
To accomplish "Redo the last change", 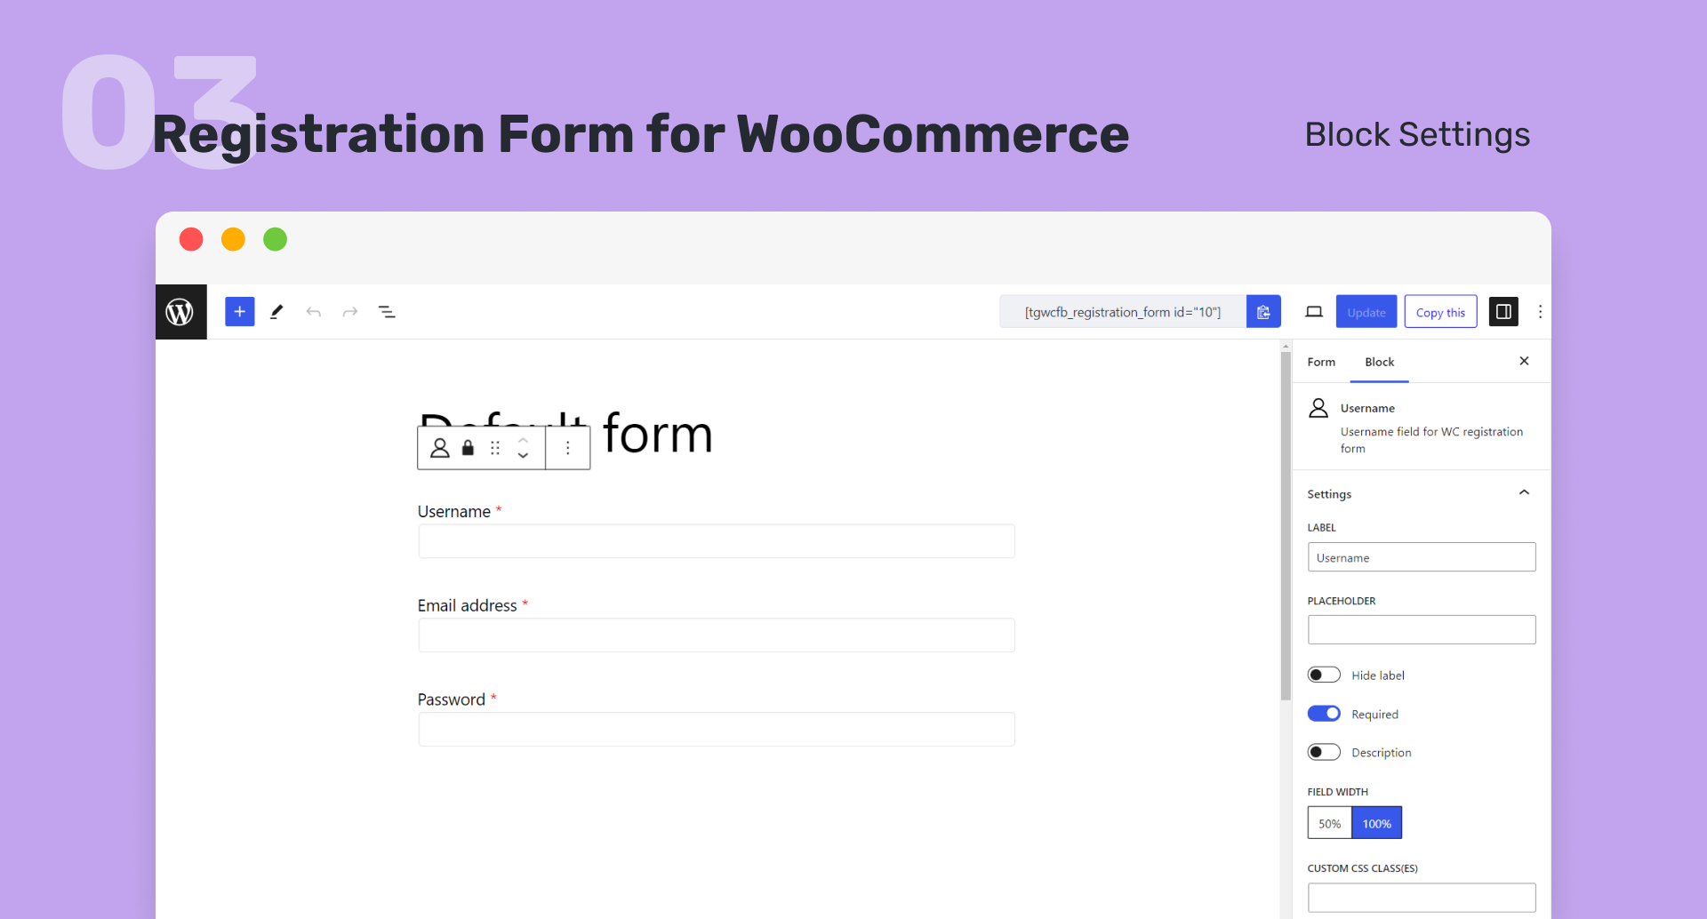I will pos(350,312).
